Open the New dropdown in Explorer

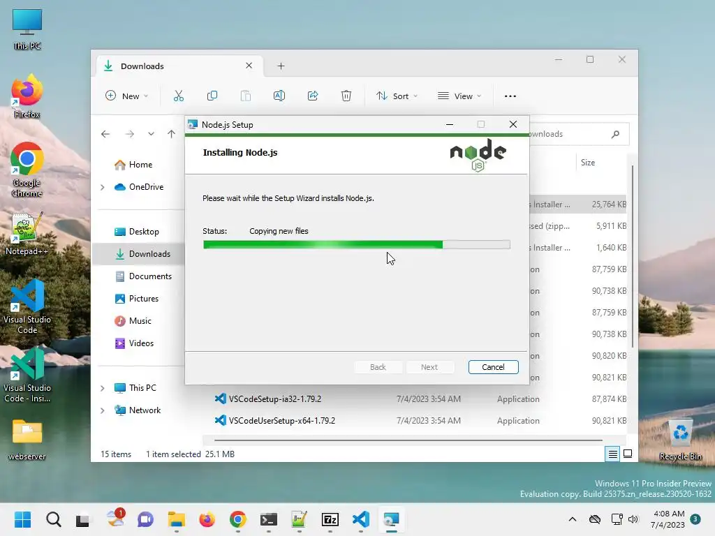(x=127, y=96)
